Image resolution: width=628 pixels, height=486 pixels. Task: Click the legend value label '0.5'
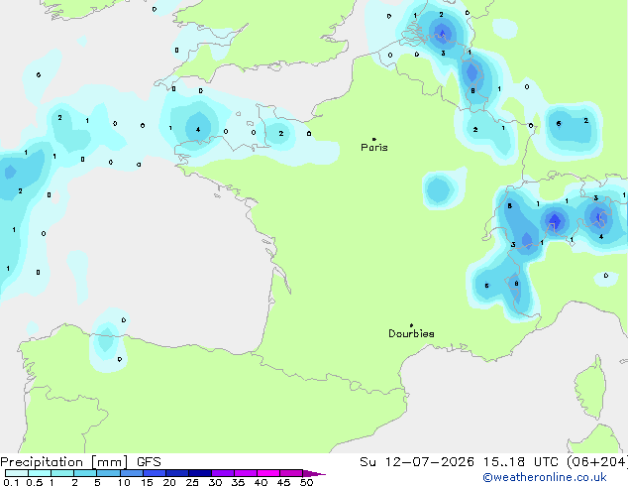(x=35, y=482)
